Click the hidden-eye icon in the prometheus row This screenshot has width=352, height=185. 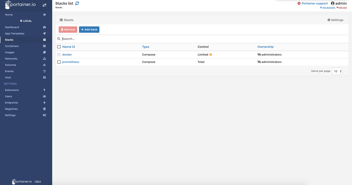259,62
